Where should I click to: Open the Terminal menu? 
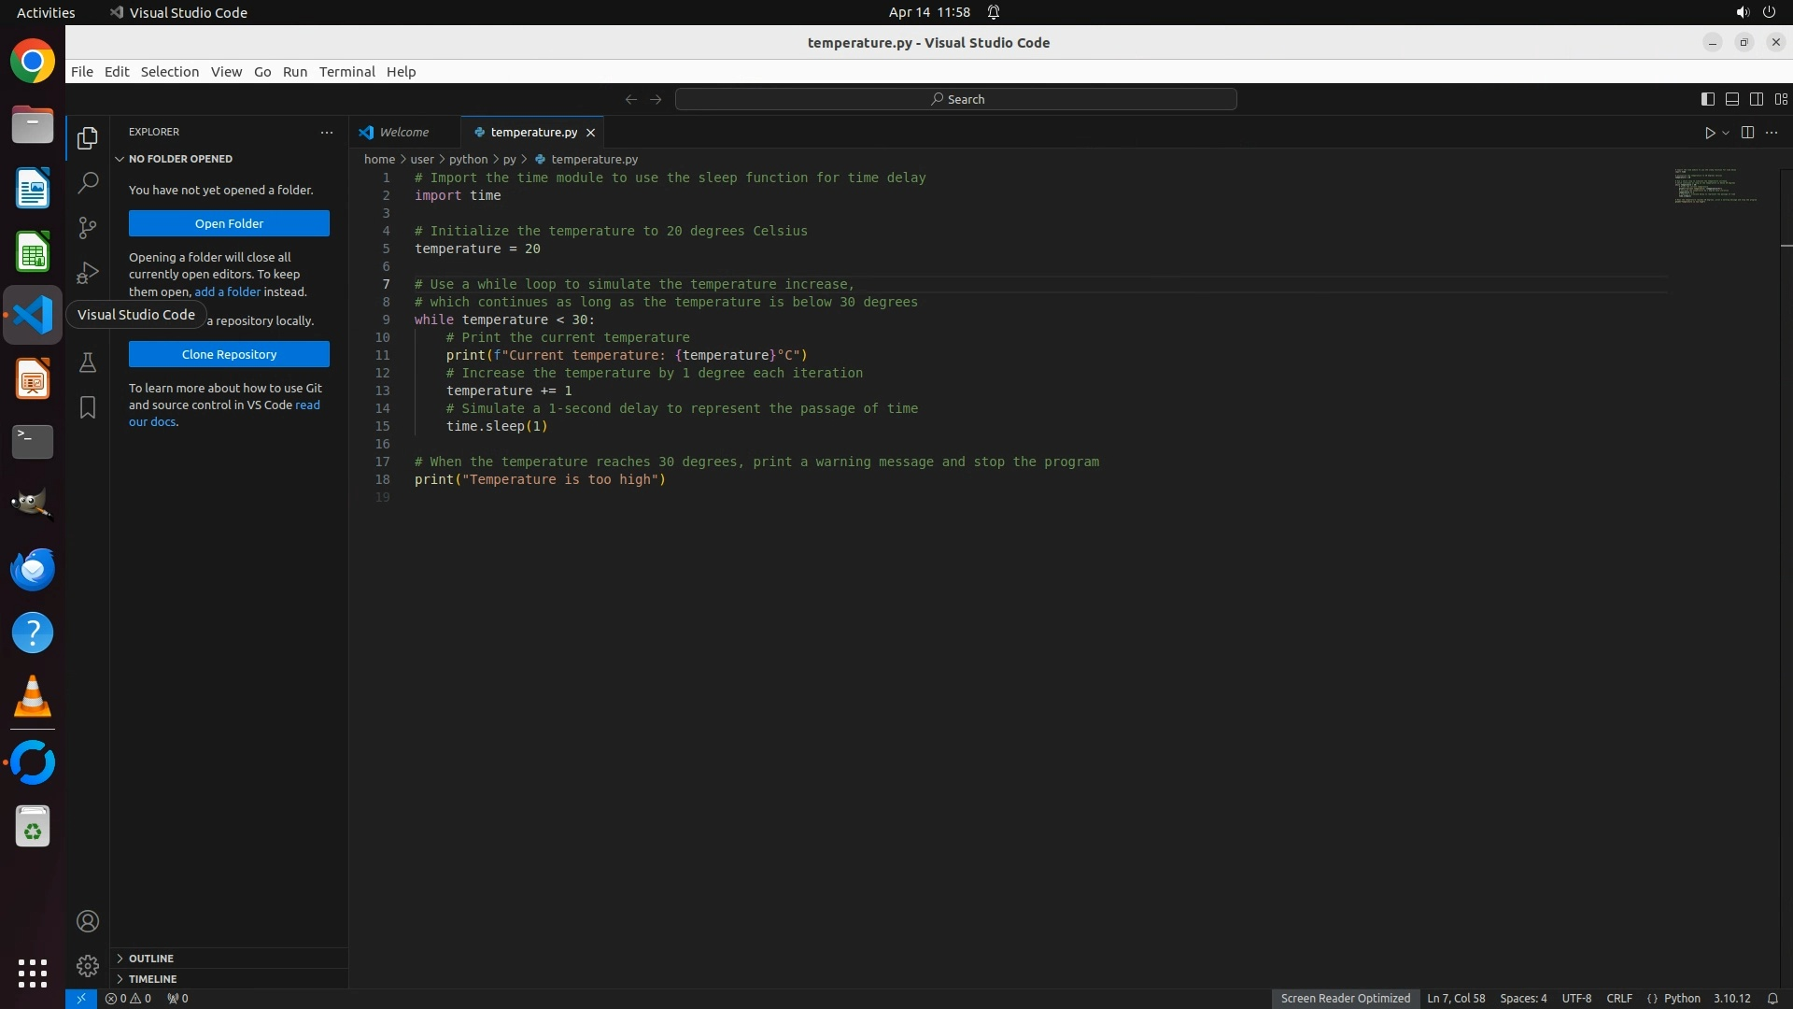(x=346, y=72)
